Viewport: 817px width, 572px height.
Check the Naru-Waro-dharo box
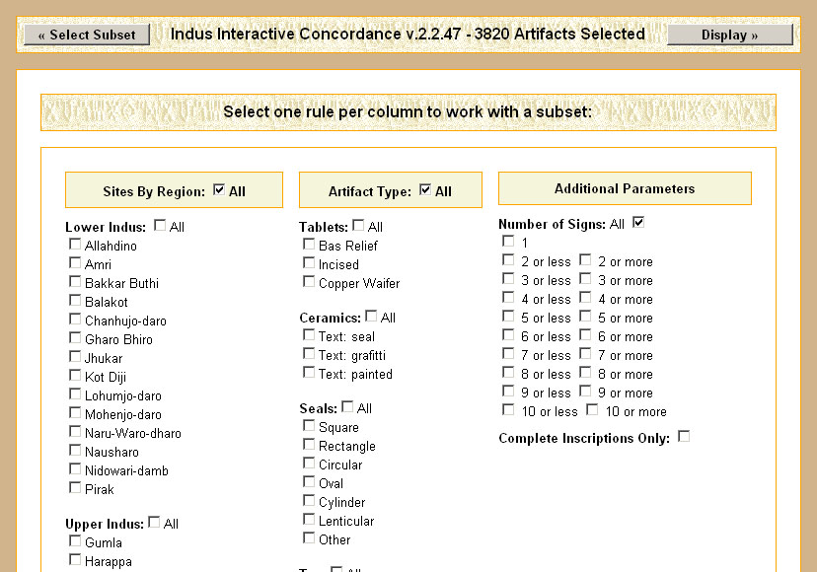pos(75,431)
